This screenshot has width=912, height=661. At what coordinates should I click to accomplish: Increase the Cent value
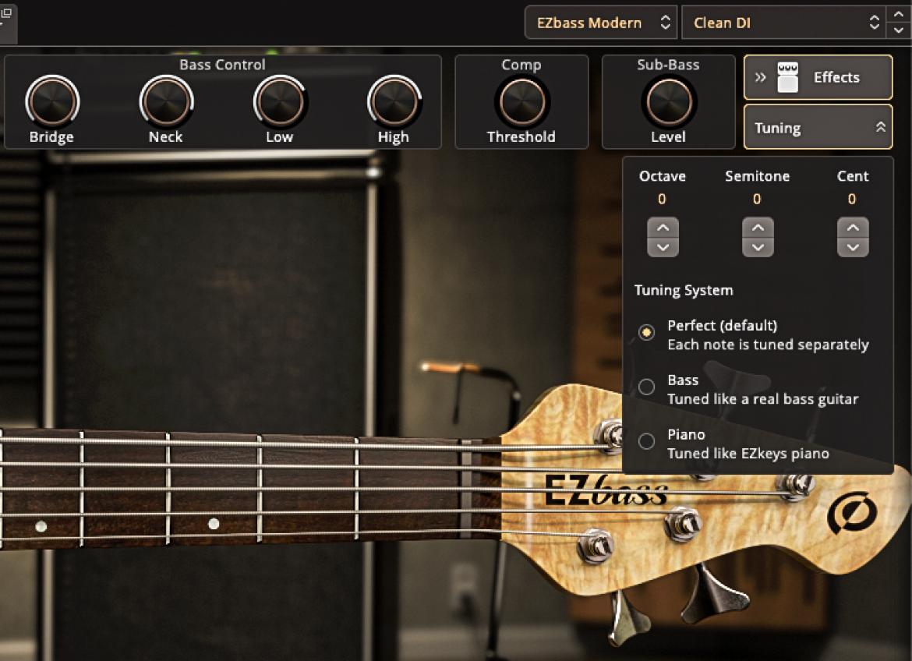pos(853,228)
